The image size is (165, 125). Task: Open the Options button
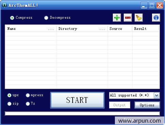(147, 105)
